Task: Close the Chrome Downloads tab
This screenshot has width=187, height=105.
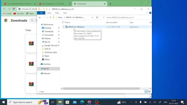Action: (x=105, y=4)
